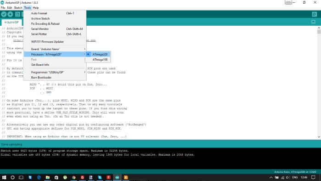The image size is (321, 181).
Task: Select Fix Encoding & Reload
Action: 55,24
